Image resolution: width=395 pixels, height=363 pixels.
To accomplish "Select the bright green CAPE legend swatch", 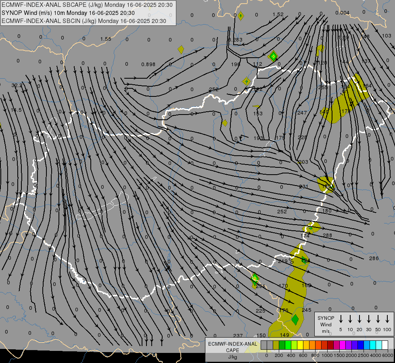I will (x=288, y=345).
